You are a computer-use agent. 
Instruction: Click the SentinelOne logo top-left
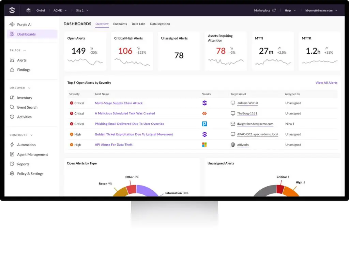click(x=12, y=10)
